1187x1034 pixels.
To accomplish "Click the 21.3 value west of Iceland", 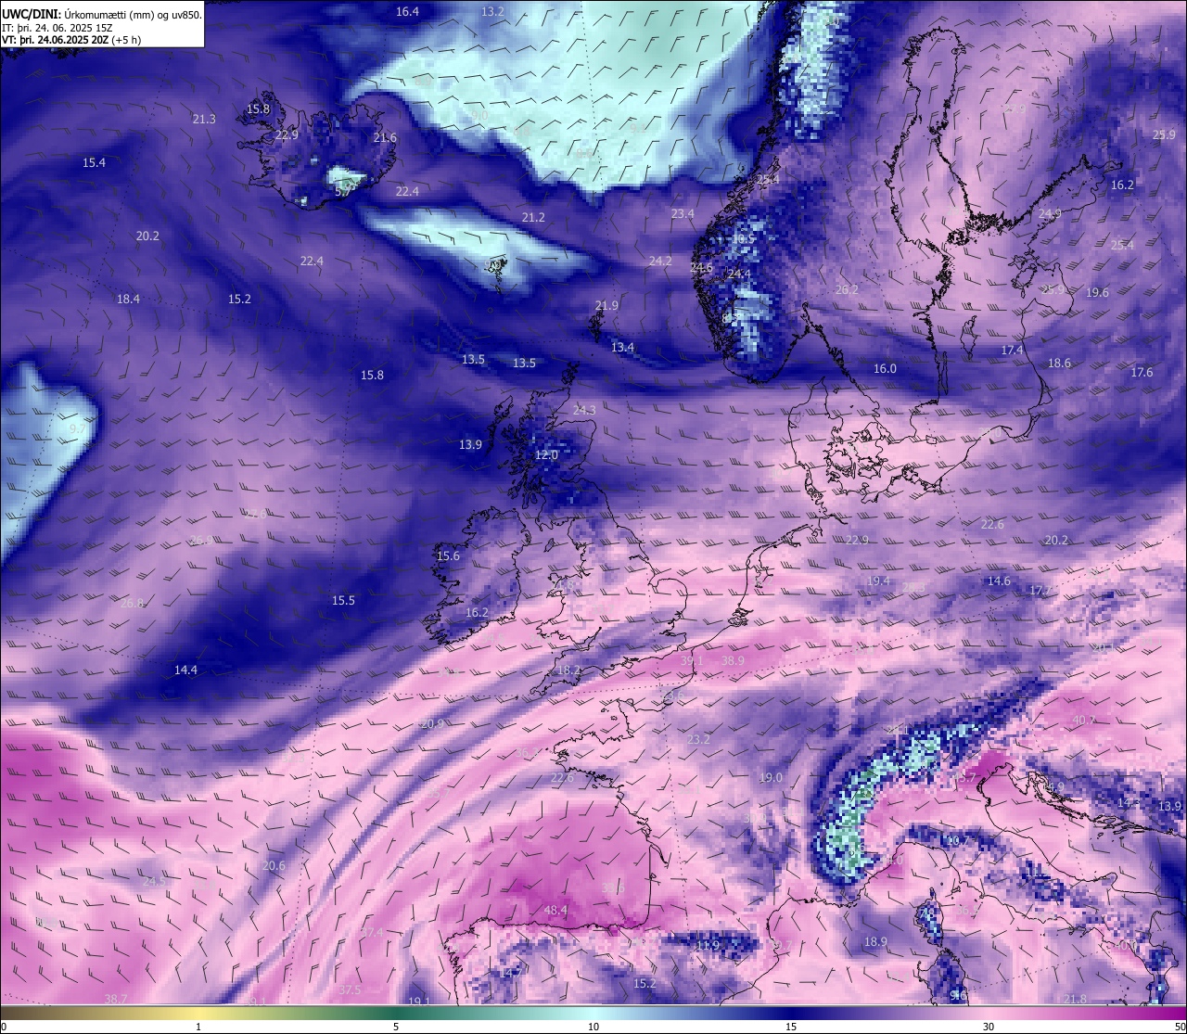I will click(x=204, y=119).
